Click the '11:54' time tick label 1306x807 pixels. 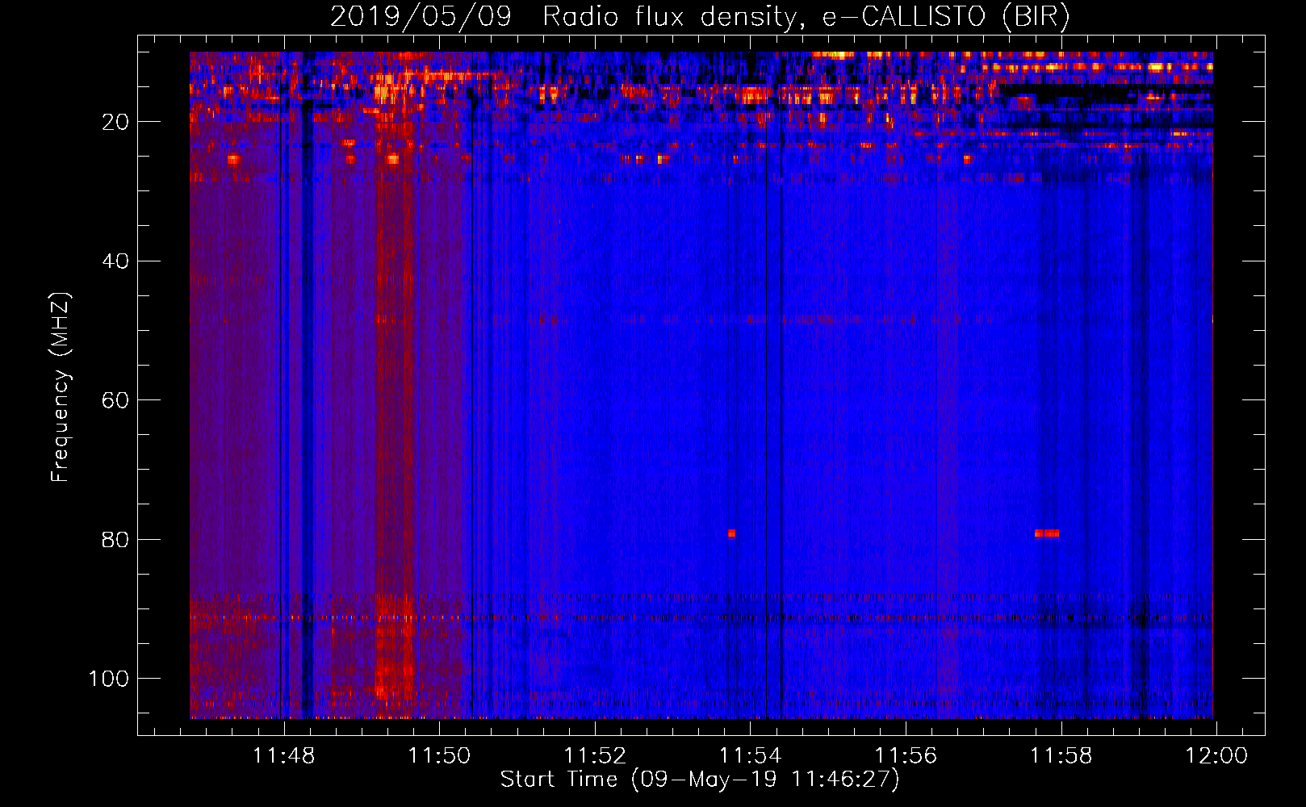[x=751, y=756]
